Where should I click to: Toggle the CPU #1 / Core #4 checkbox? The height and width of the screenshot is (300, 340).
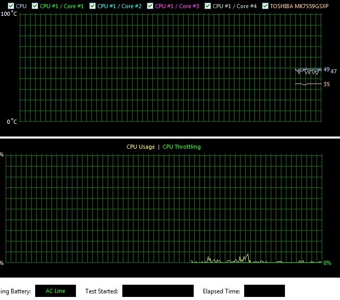coord(208,6)
